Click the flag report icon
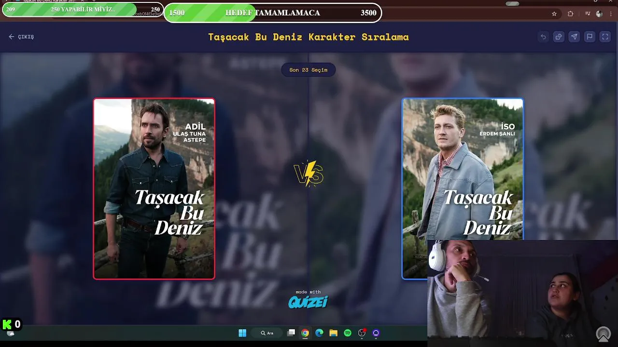This screenshot has height=347, width=618. pos(590,37)
